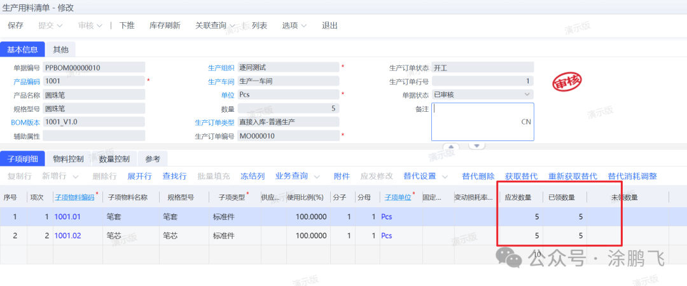Image resolution: width=687 pixels, height=286 pixels.
Task: Expand the 业务查询 dropdown in grid toolbar
Action: [x=296, y=176]
